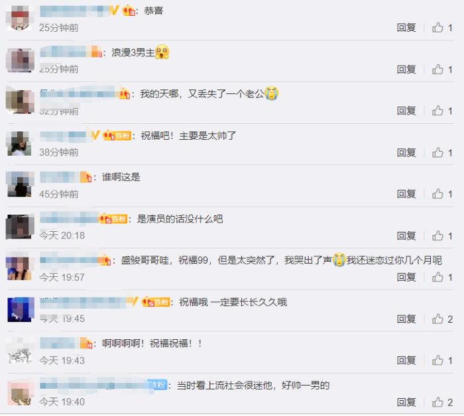Like the '我的天哪，又丢失了一个老公' comment
464x416 pixels.
(437, 111)
